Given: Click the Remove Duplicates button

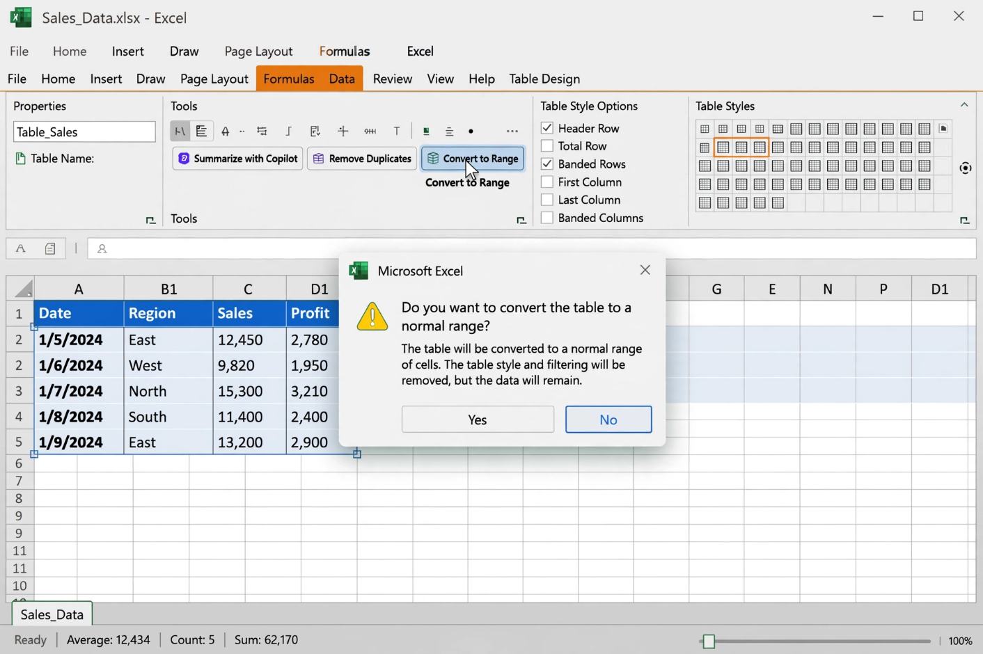Looking at the screenshot, I should [362, 159].
